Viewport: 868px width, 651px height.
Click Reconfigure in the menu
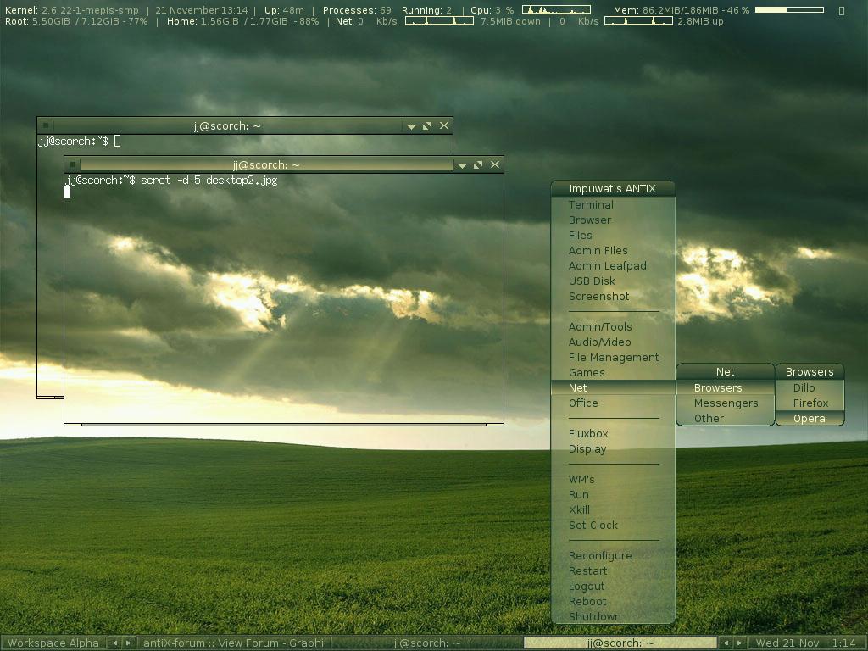[x=614, y=556]
